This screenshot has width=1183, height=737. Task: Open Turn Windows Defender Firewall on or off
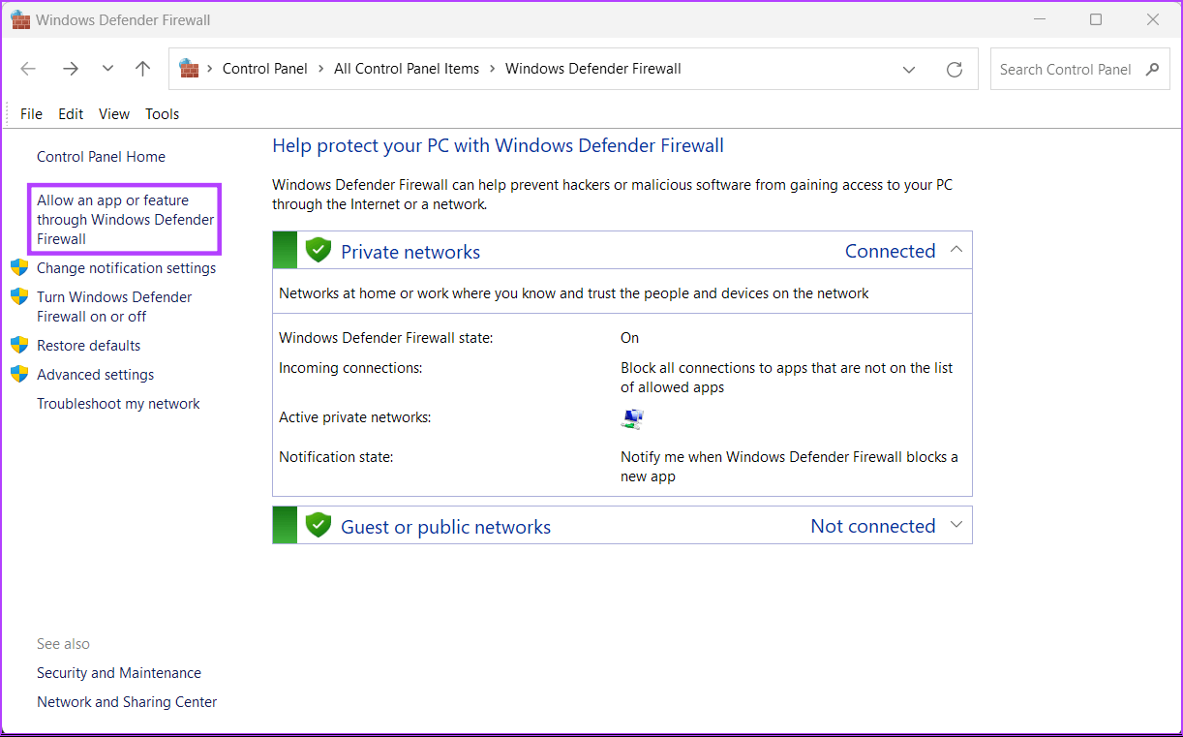[x=114, y=307]
